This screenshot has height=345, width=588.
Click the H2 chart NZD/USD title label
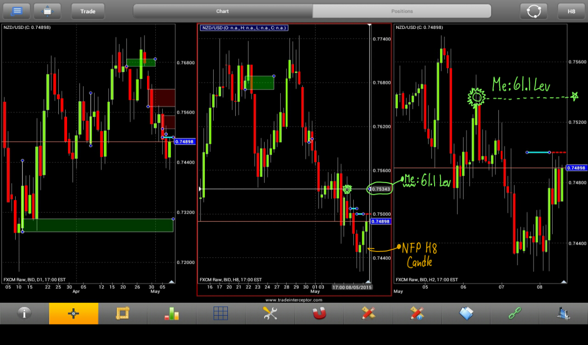click(419, 27)
